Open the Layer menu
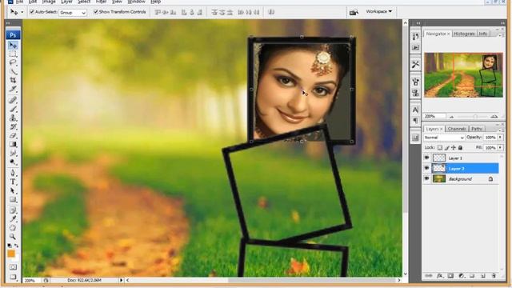The image size is (512, 288). (67, 2)
